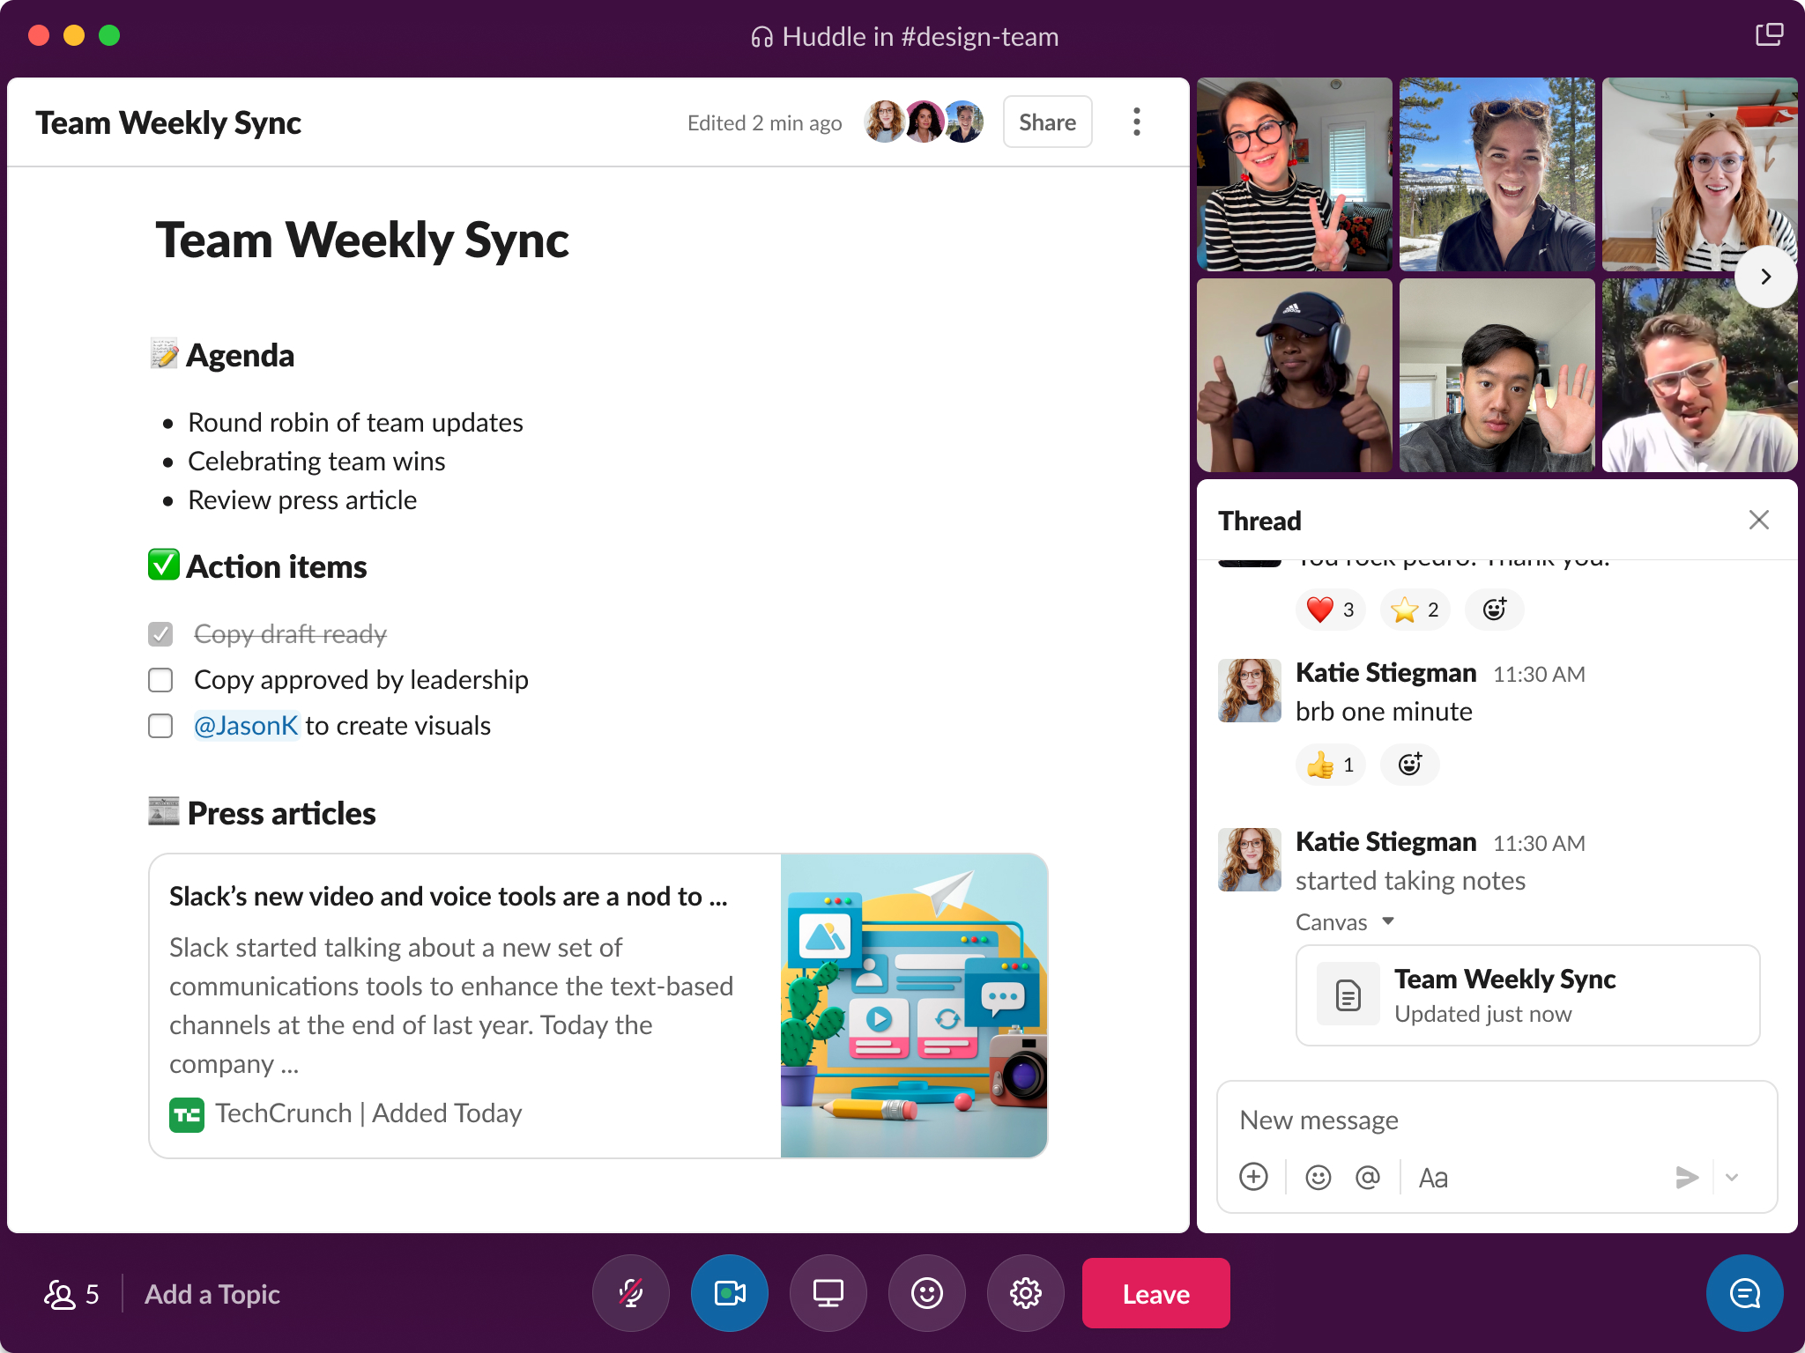Enable the Copy approved by leadership checkbox
1805x1353 pixels.
tap(160, 679)
